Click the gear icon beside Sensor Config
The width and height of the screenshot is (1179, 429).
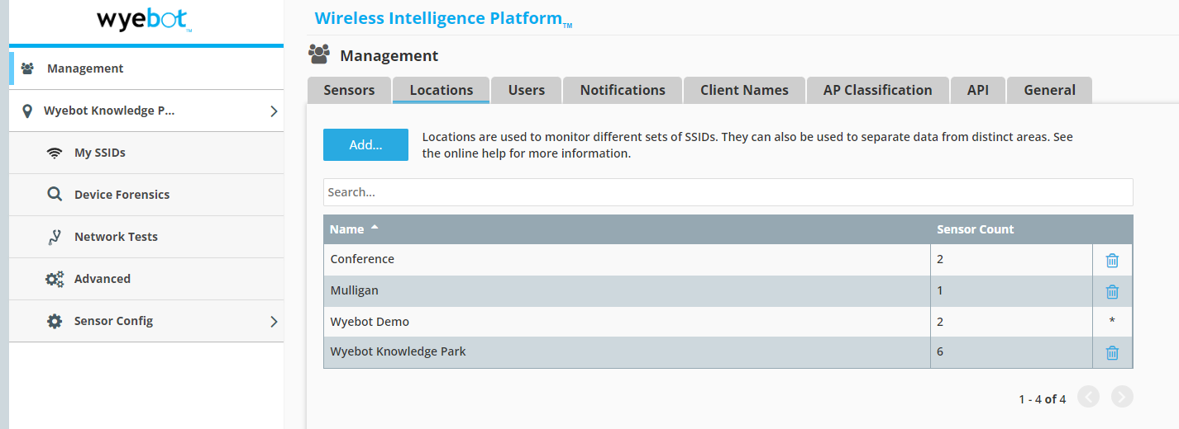click(55, 321)
